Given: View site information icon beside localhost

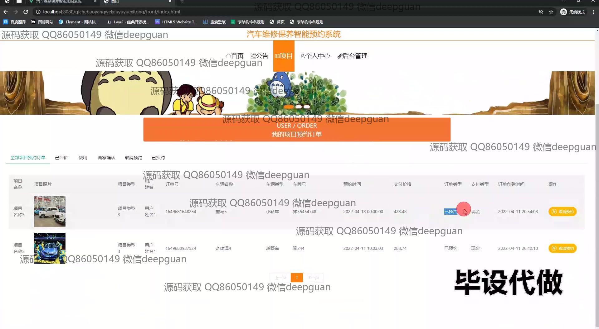Looking at the screenshot, I should (x=38, y=12).
